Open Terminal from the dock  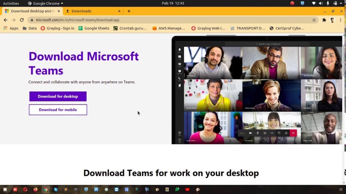click(x=76, y=189)
